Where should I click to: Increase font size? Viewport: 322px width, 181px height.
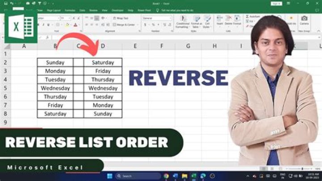[x=74, y=18]
